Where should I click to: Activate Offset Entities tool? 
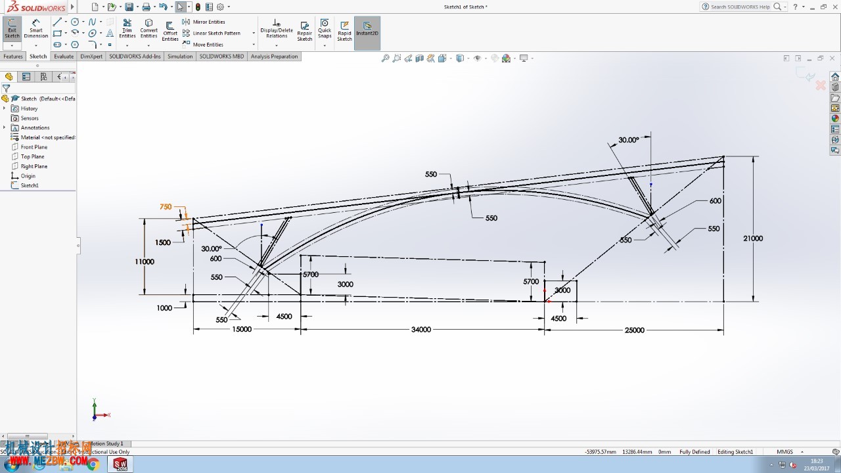pyautogui.click(x=170, y=32)
